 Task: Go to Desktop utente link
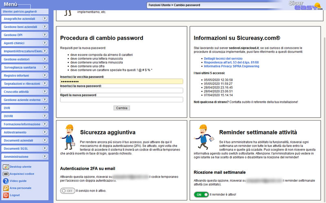click(20, 167)
